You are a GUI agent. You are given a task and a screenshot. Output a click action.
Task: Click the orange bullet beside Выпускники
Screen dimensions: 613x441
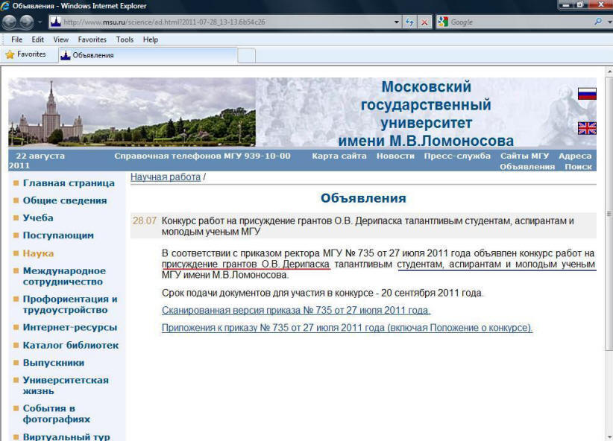16,363
